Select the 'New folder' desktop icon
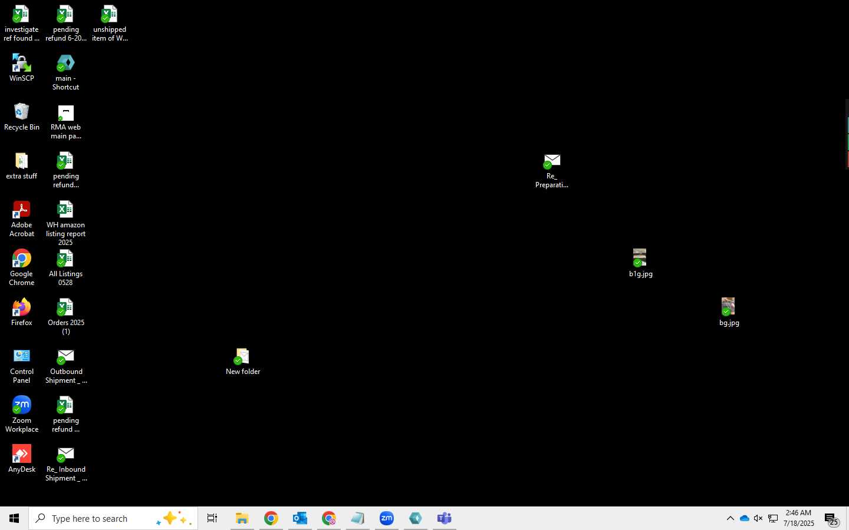This screenshot has width=849, height=530. (243, 362)
